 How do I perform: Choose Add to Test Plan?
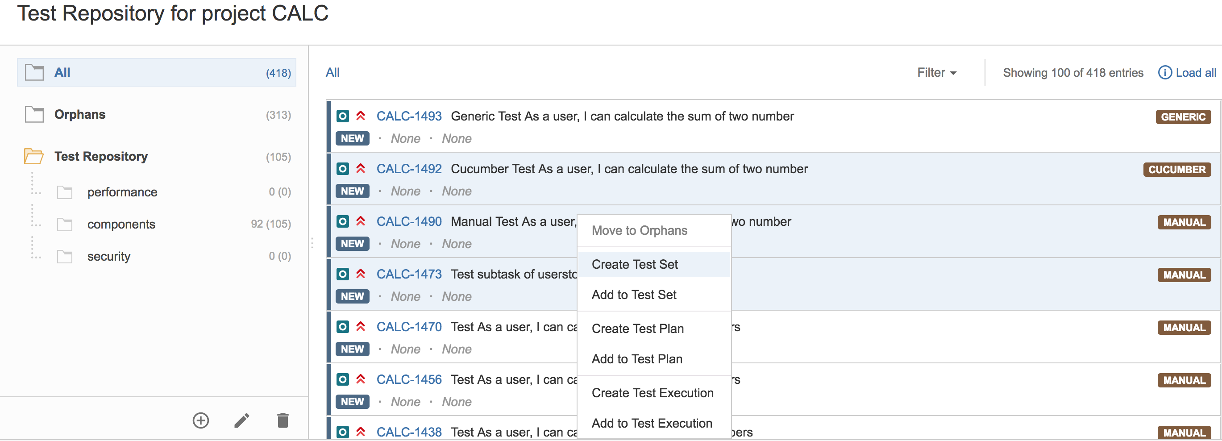pos(654,359)
